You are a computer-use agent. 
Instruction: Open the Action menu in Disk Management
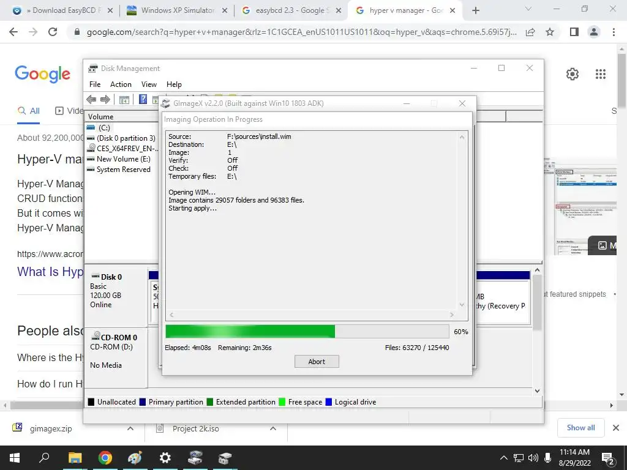tap(121, 84)
